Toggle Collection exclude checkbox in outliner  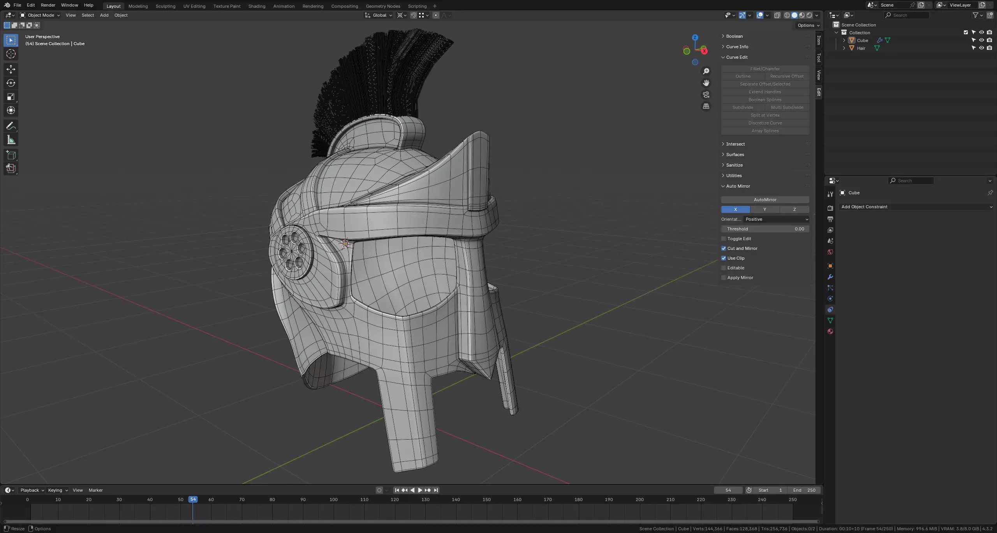click(x=966, y=32)
